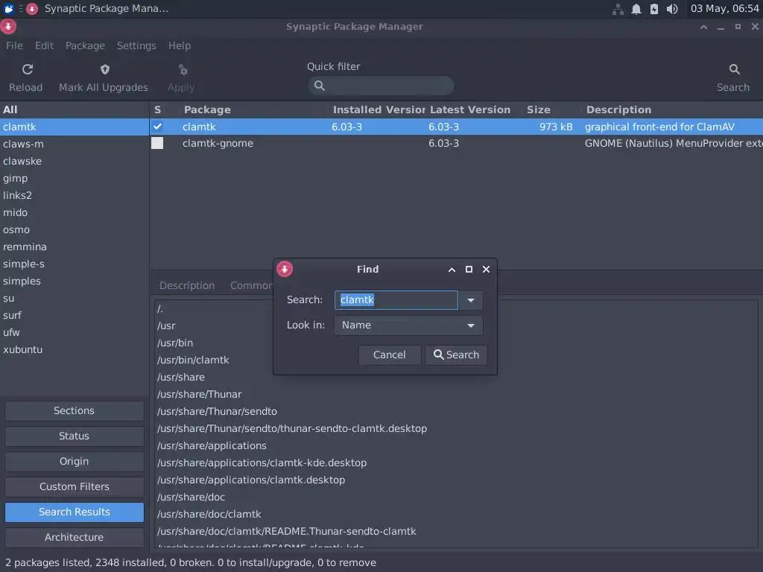Click the Custom Filters button
The width and height of the screenshot is (763, 572).
pyautogui.click(x=74, y=487)
